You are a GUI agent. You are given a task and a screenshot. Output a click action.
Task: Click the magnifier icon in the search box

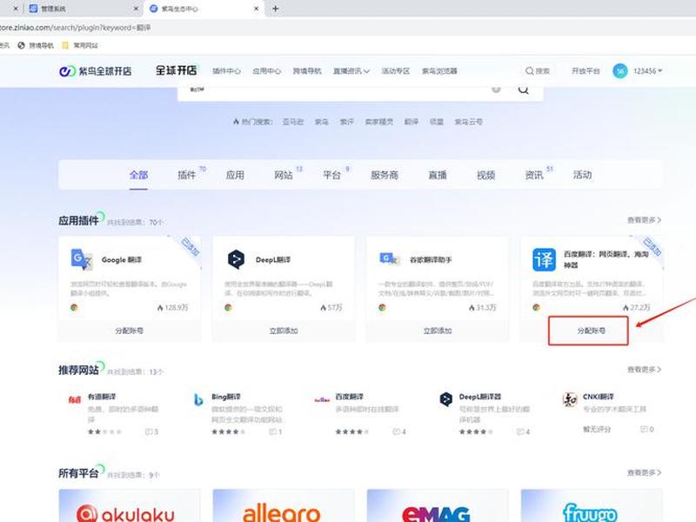pos(524,90)
